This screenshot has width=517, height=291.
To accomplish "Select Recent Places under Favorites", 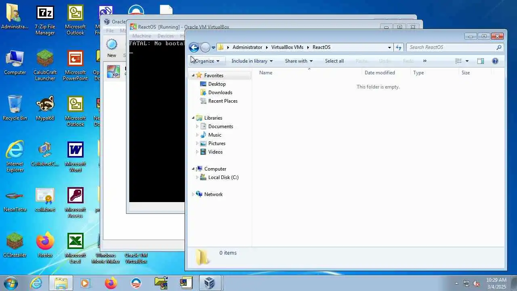I will pyautogui.click(x=223, y=101).
